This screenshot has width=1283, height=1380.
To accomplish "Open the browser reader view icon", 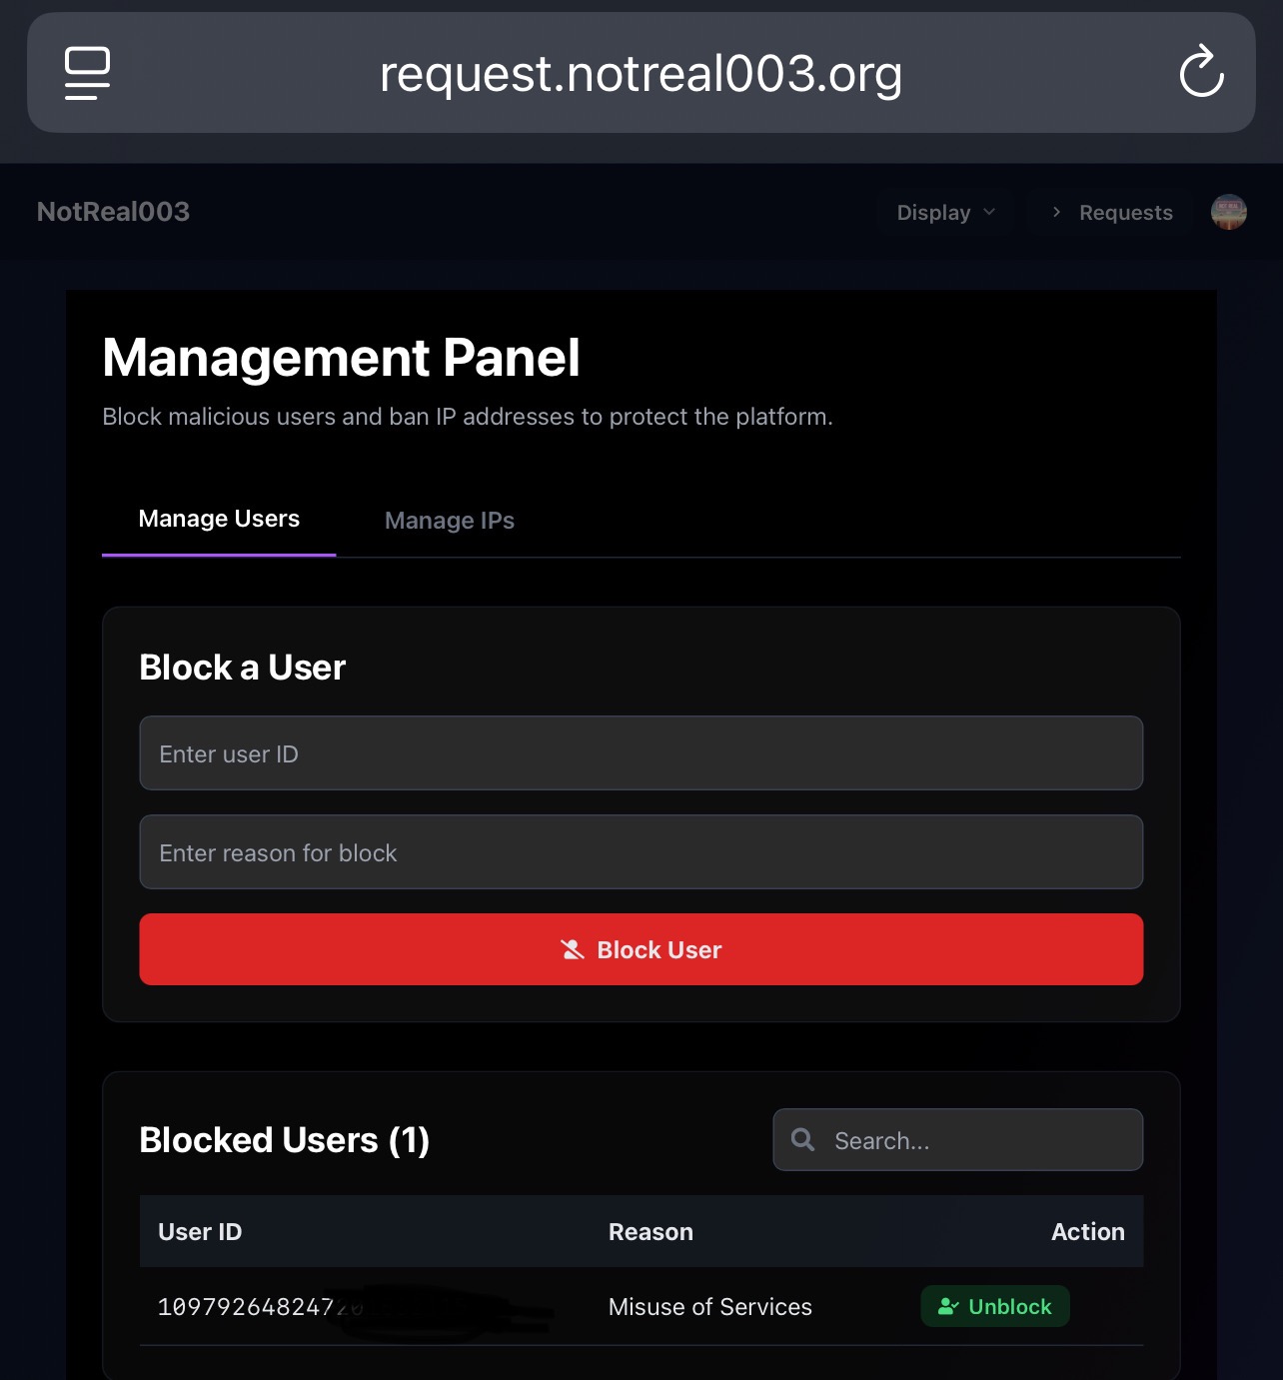I will pos(88,73).
